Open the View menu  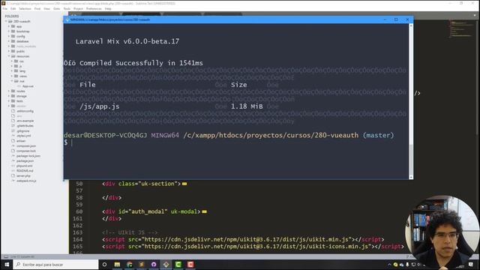pyautogui.click(x=46, y=8)
